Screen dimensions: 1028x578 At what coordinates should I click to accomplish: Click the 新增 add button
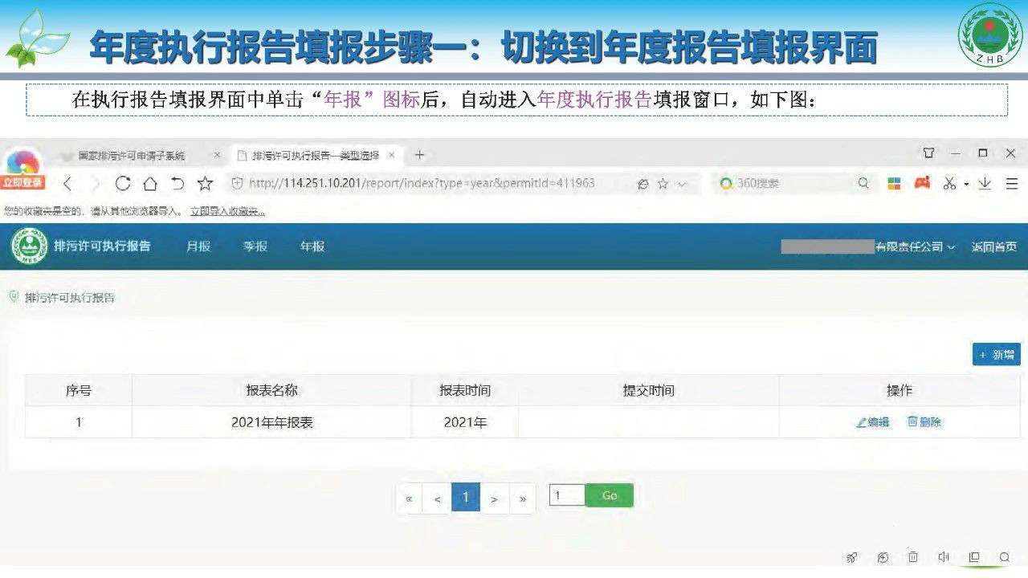(996, 355)
